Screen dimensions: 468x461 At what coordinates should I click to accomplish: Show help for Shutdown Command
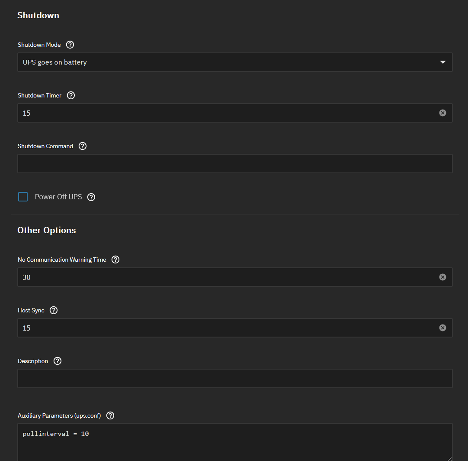point(83,146)
